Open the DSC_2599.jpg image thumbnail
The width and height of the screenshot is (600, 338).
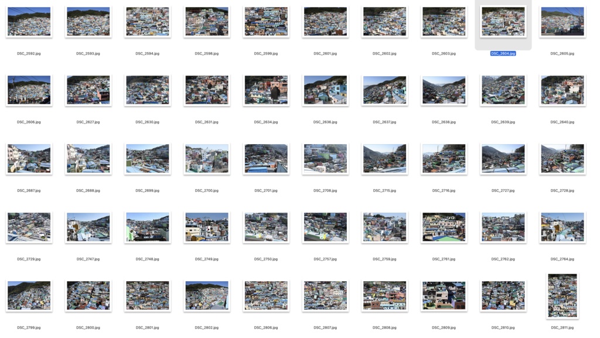(266, 22)
